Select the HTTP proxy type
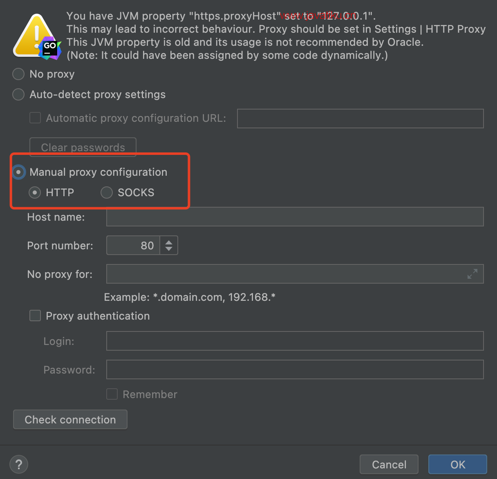This screenshot has width=497, height=479. [x=35, y=192]
